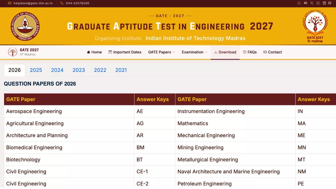Open the Facebook icon in top bar

(x=330, y=3)
